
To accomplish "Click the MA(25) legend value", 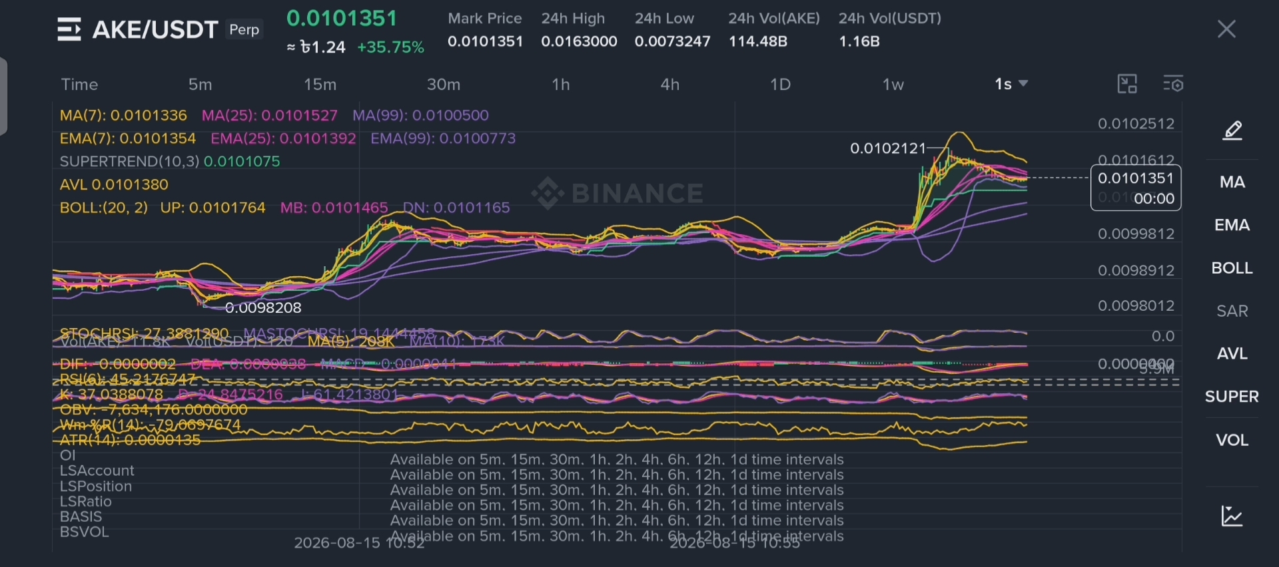I will point(270,115).
